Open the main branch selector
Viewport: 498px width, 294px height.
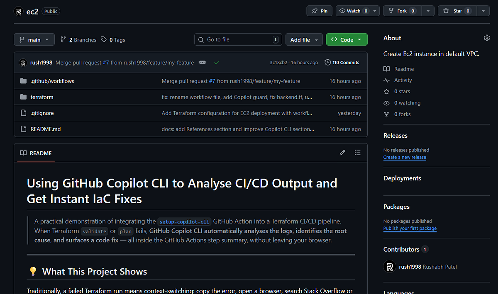coord(34,39)
